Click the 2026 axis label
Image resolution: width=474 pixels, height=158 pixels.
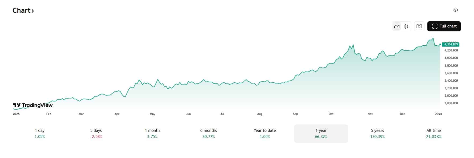tap(438, 114)
